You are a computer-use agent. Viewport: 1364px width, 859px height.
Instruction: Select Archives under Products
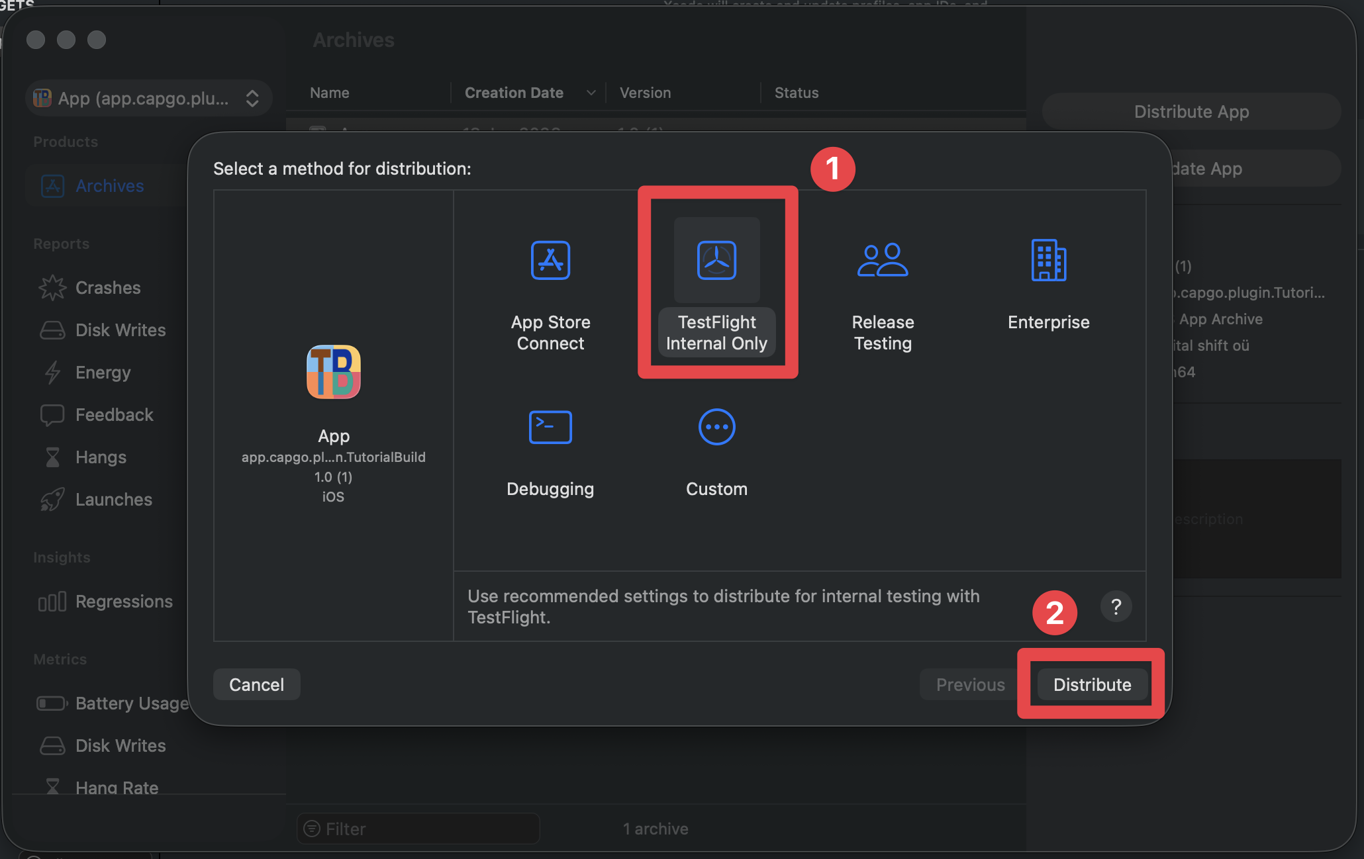(110, 186)
